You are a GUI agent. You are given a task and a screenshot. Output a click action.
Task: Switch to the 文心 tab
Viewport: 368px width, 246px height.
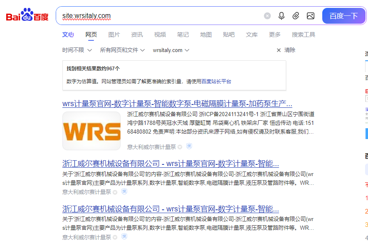68,35
